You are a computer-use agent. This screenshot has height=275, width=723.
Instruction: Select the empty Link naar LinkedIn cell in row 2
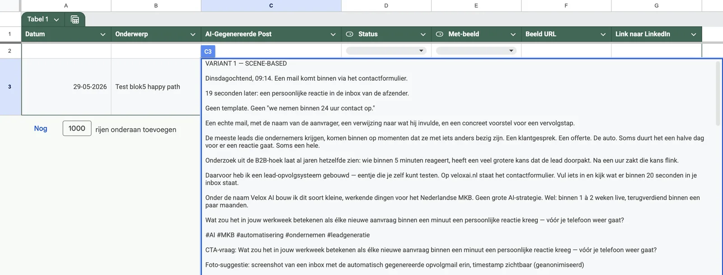coord(657,51)
